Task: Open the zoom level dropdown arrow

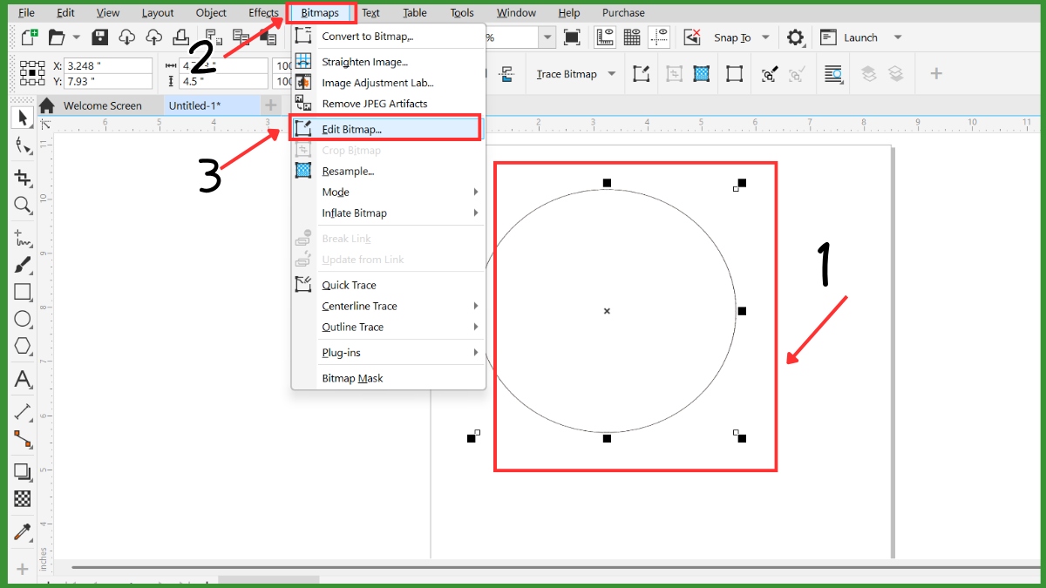Action: pyautogui.click(x=547, y=37)
